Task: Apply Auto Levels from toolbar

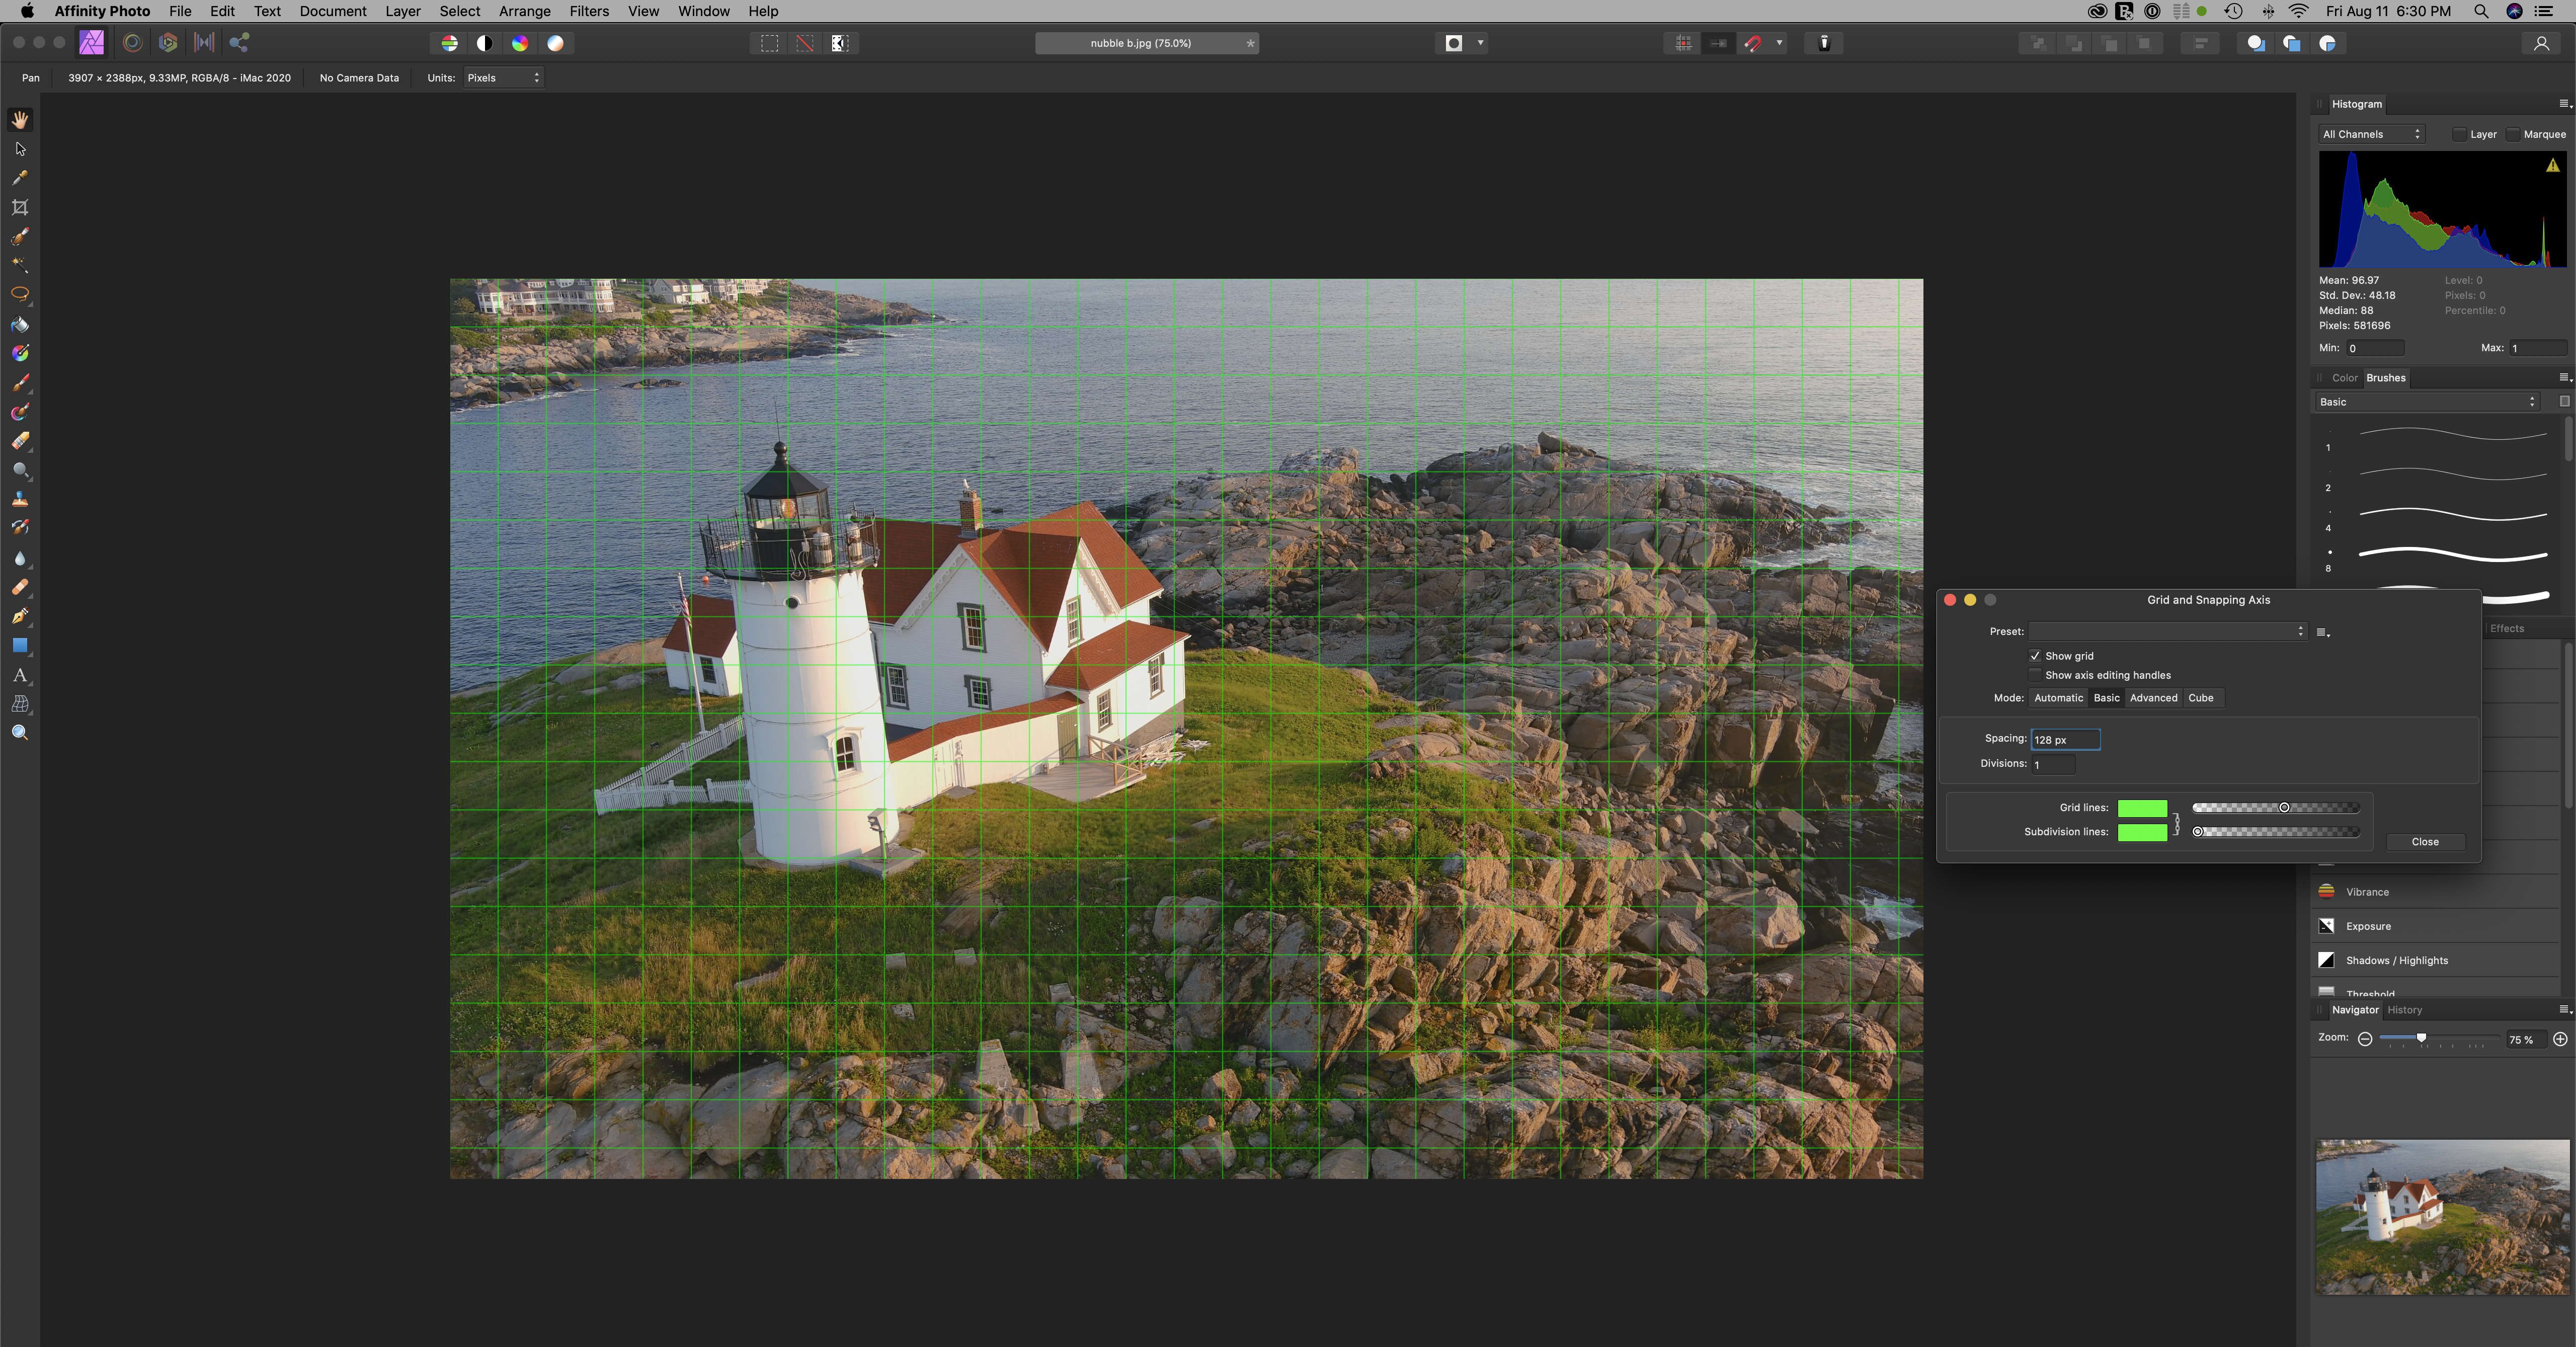Action: pyautogui.click(x=449, y=43)
